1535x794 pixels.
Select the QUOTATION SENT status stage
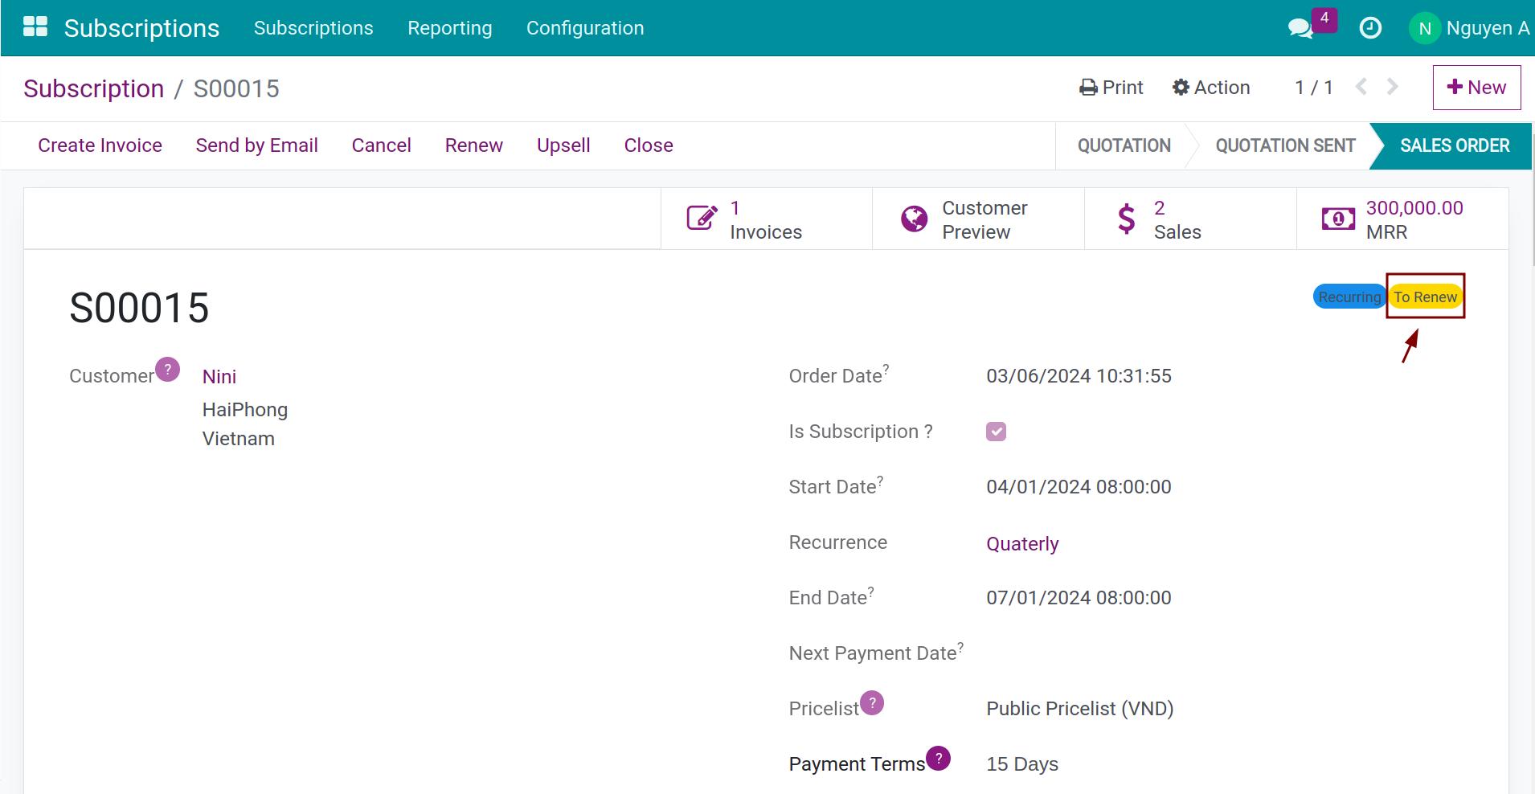1285,145
